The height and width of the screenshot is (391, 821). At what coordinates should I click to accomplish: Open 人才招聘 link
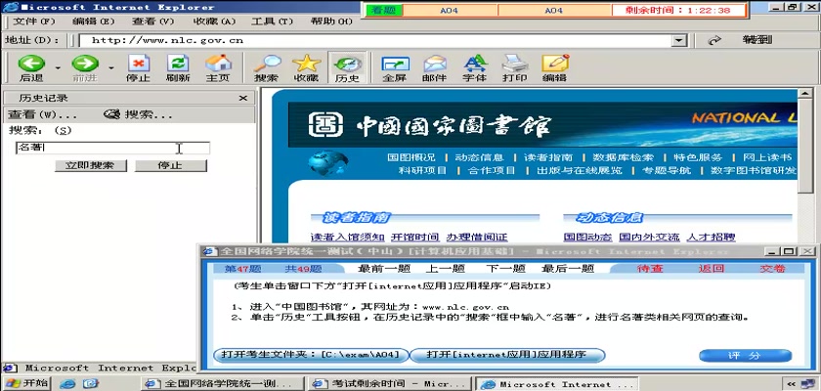click(x=711, y=238)
